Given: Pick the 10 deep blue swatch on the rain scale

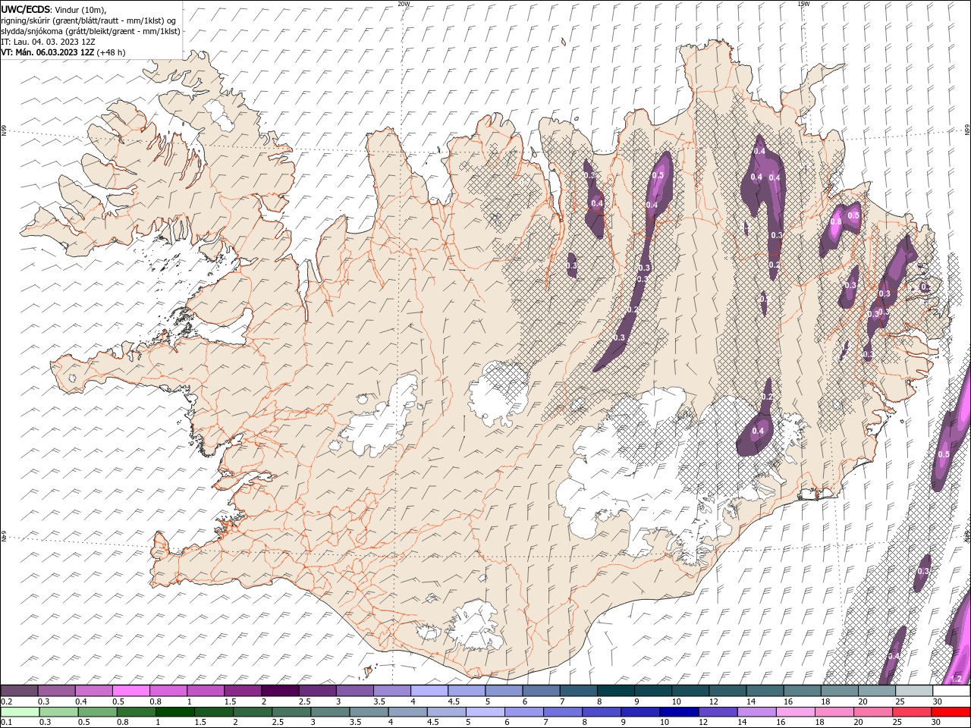Looking at the screenshot, I should pos(678,711).
